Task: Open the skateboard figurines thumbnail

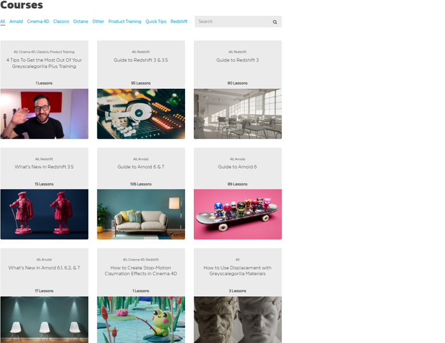Action: coord(238,214)
